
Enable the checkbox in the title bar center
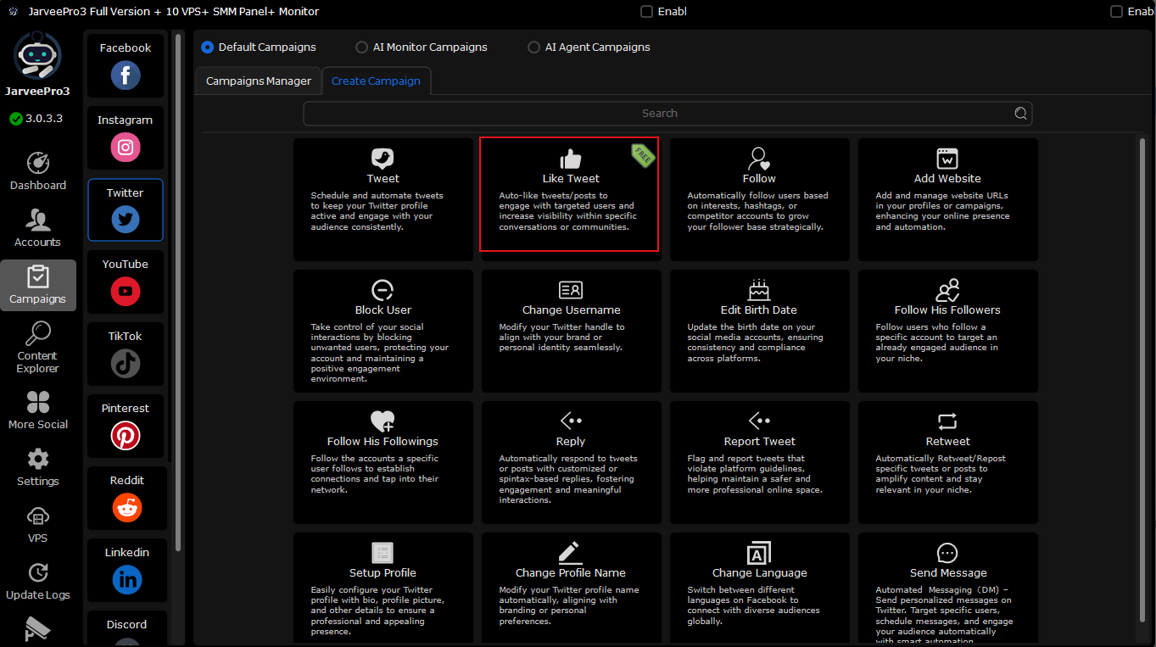click(x=647, y=12)
